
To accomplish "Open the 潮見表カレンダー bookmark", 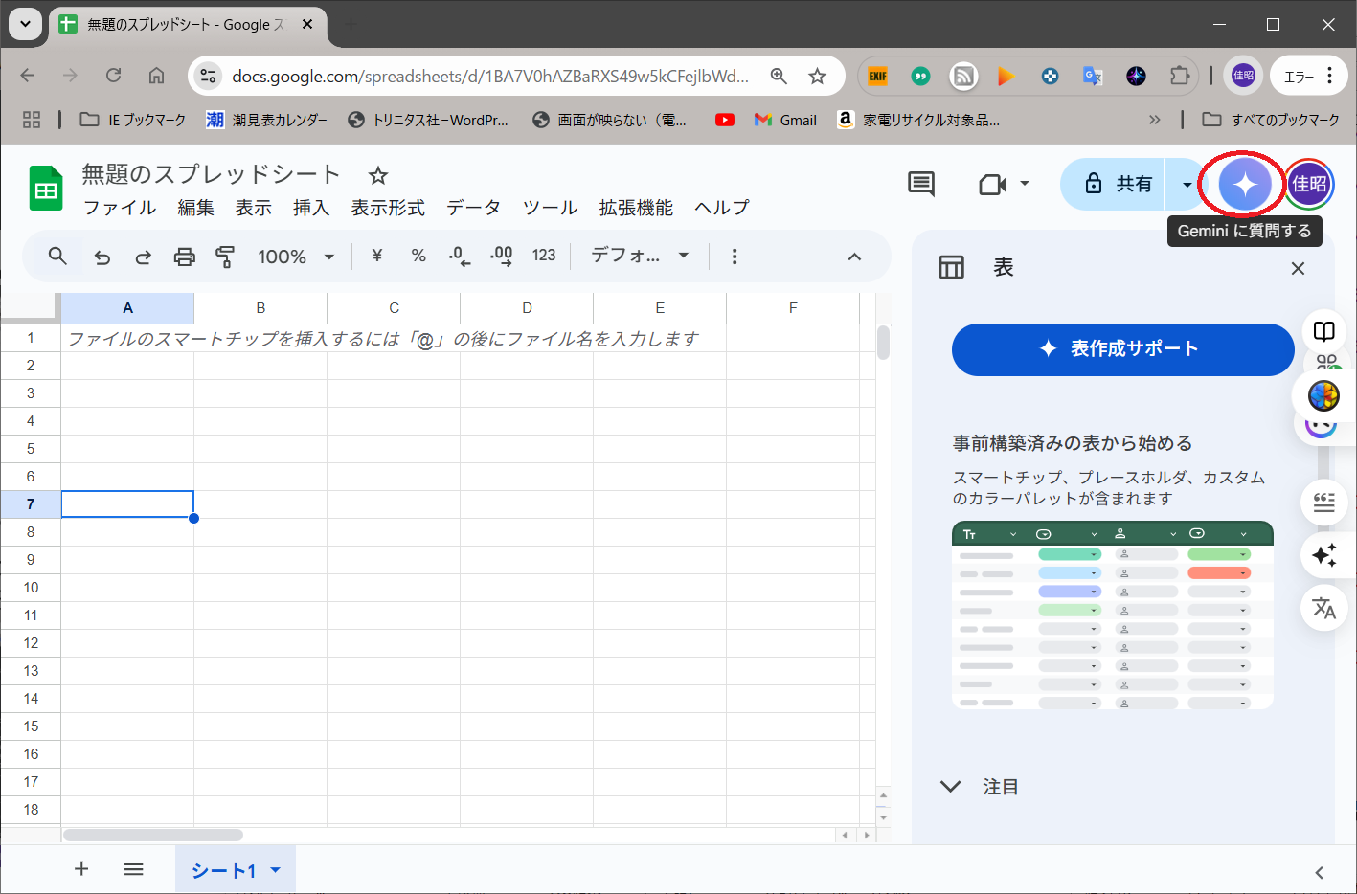I will pyautogui.click(x=266, y=120).
